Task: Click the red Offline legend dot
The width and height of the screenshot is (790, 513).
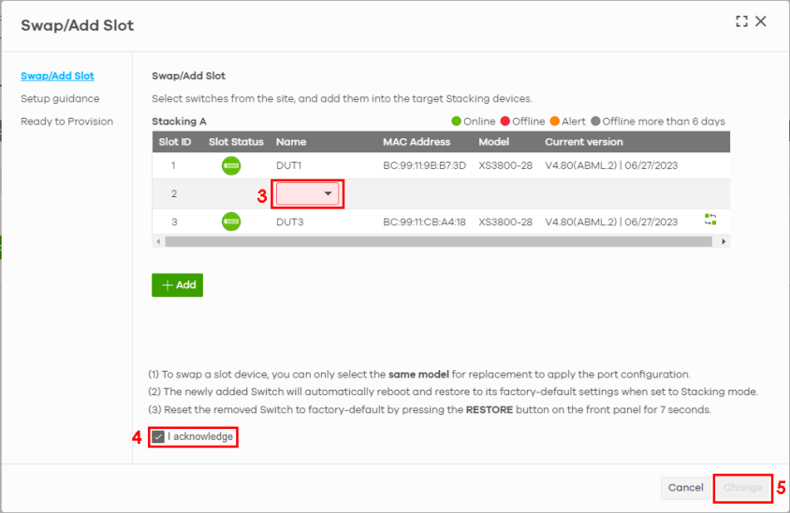Action: (x=505, y=121)
